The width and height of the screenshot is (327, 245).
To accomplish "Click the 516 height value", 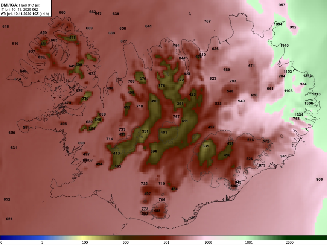I will point(250,140).
